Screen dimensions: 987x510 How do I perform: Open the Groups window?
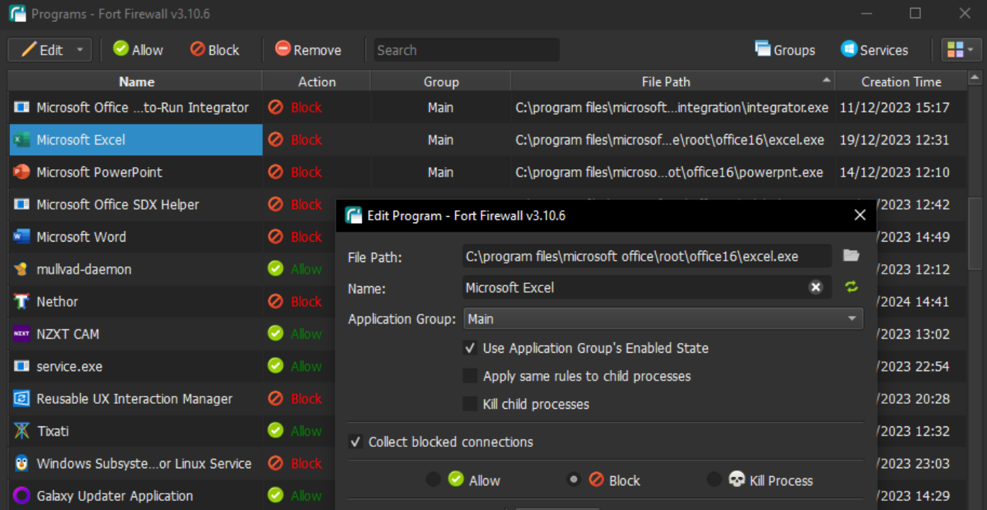(785, 50)
